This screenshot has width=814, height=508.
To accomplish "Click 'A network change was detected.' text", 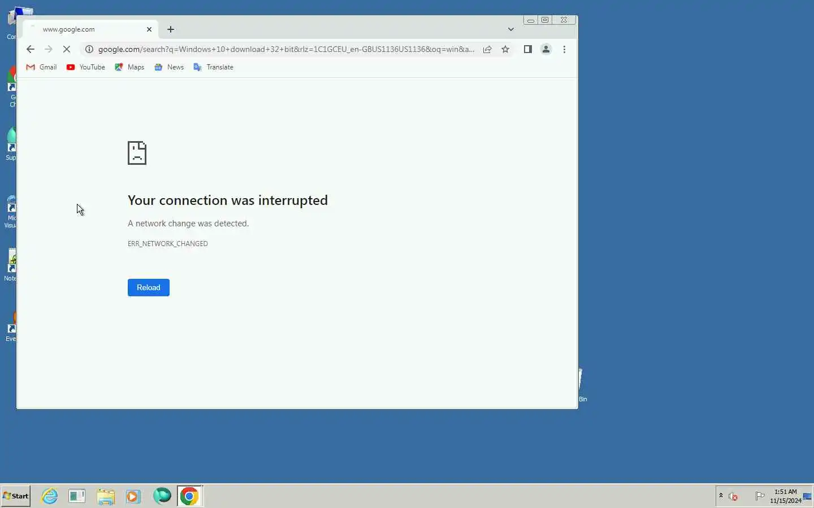I will click(x=188, y=224).
